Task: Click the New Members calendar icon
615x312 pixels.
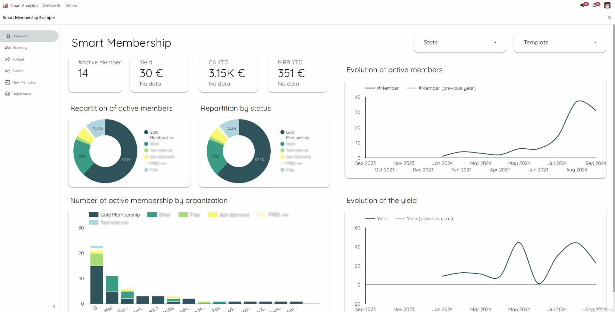Action: click(x=8, y=82)
